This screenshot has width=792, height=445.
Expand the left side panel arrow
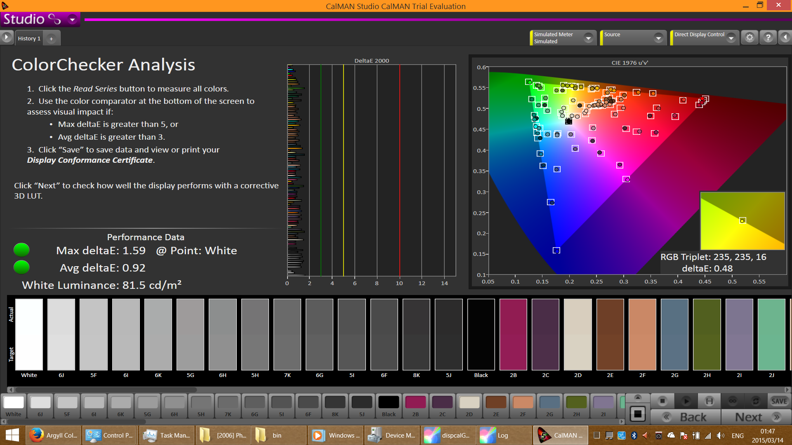point(7,37)
